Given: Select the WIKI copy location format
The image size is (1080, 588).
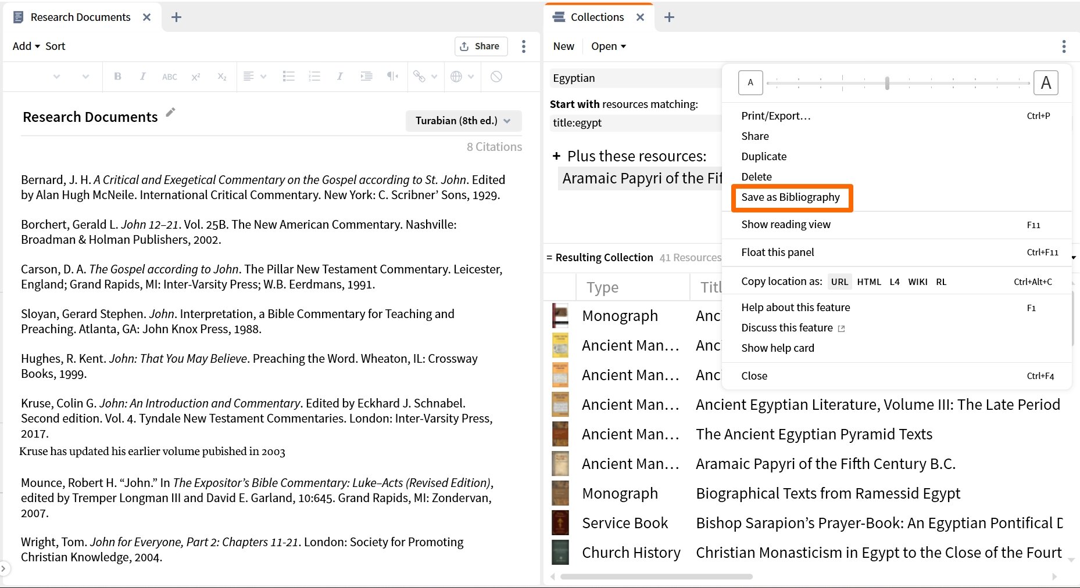Looking at the screenshot, I should pos(917,282).
